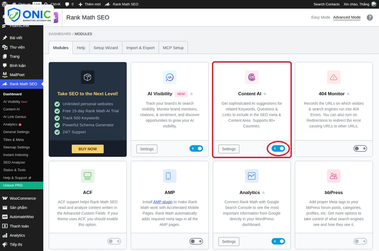Open Sitemap Settings submenu item
379x251 pixels.
click(x=16, y=147)
